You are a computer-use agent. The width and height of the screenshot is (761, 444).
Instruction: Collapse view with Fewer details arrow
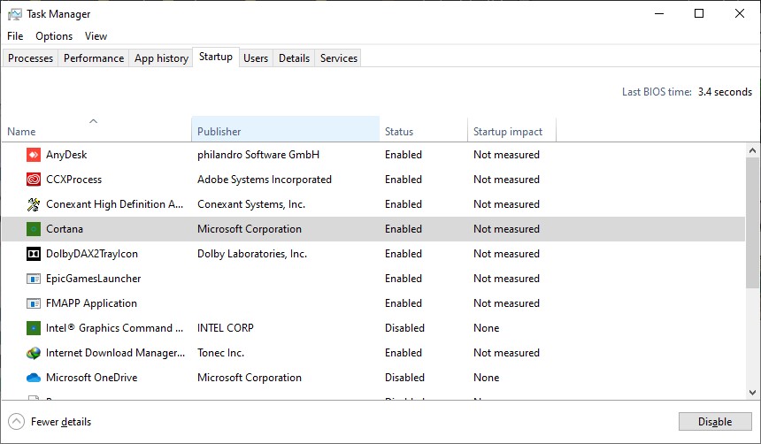click(x=16, y=422)
